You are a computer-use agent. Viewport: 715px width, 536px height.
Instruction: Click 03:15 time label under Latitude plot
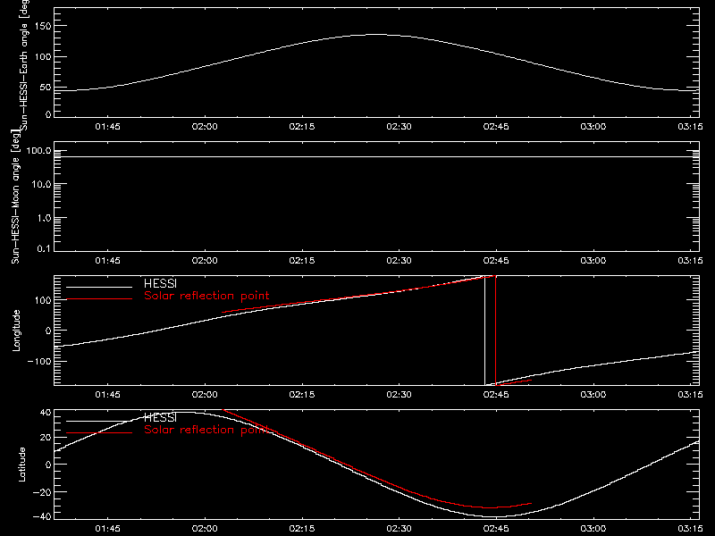[690, 529]
